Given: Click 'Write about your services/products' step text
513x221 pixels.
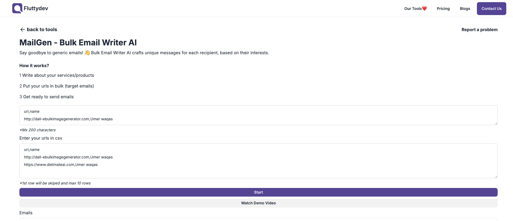Looking at the screenshot, I should pyautogui.click(x=58, y=75).
